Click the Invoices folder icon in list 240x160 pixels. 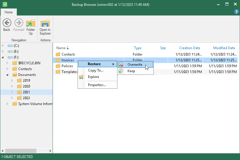pos(58,60)
